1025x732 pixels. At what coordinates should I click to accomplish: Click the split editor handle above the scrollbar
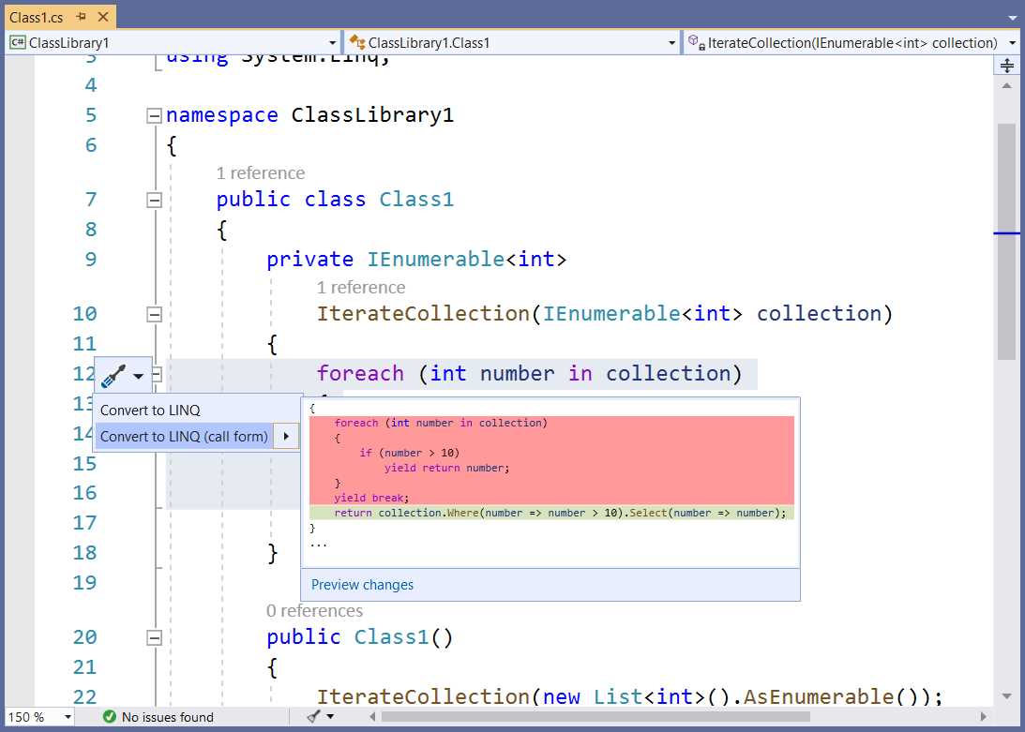click(1007, 65)
